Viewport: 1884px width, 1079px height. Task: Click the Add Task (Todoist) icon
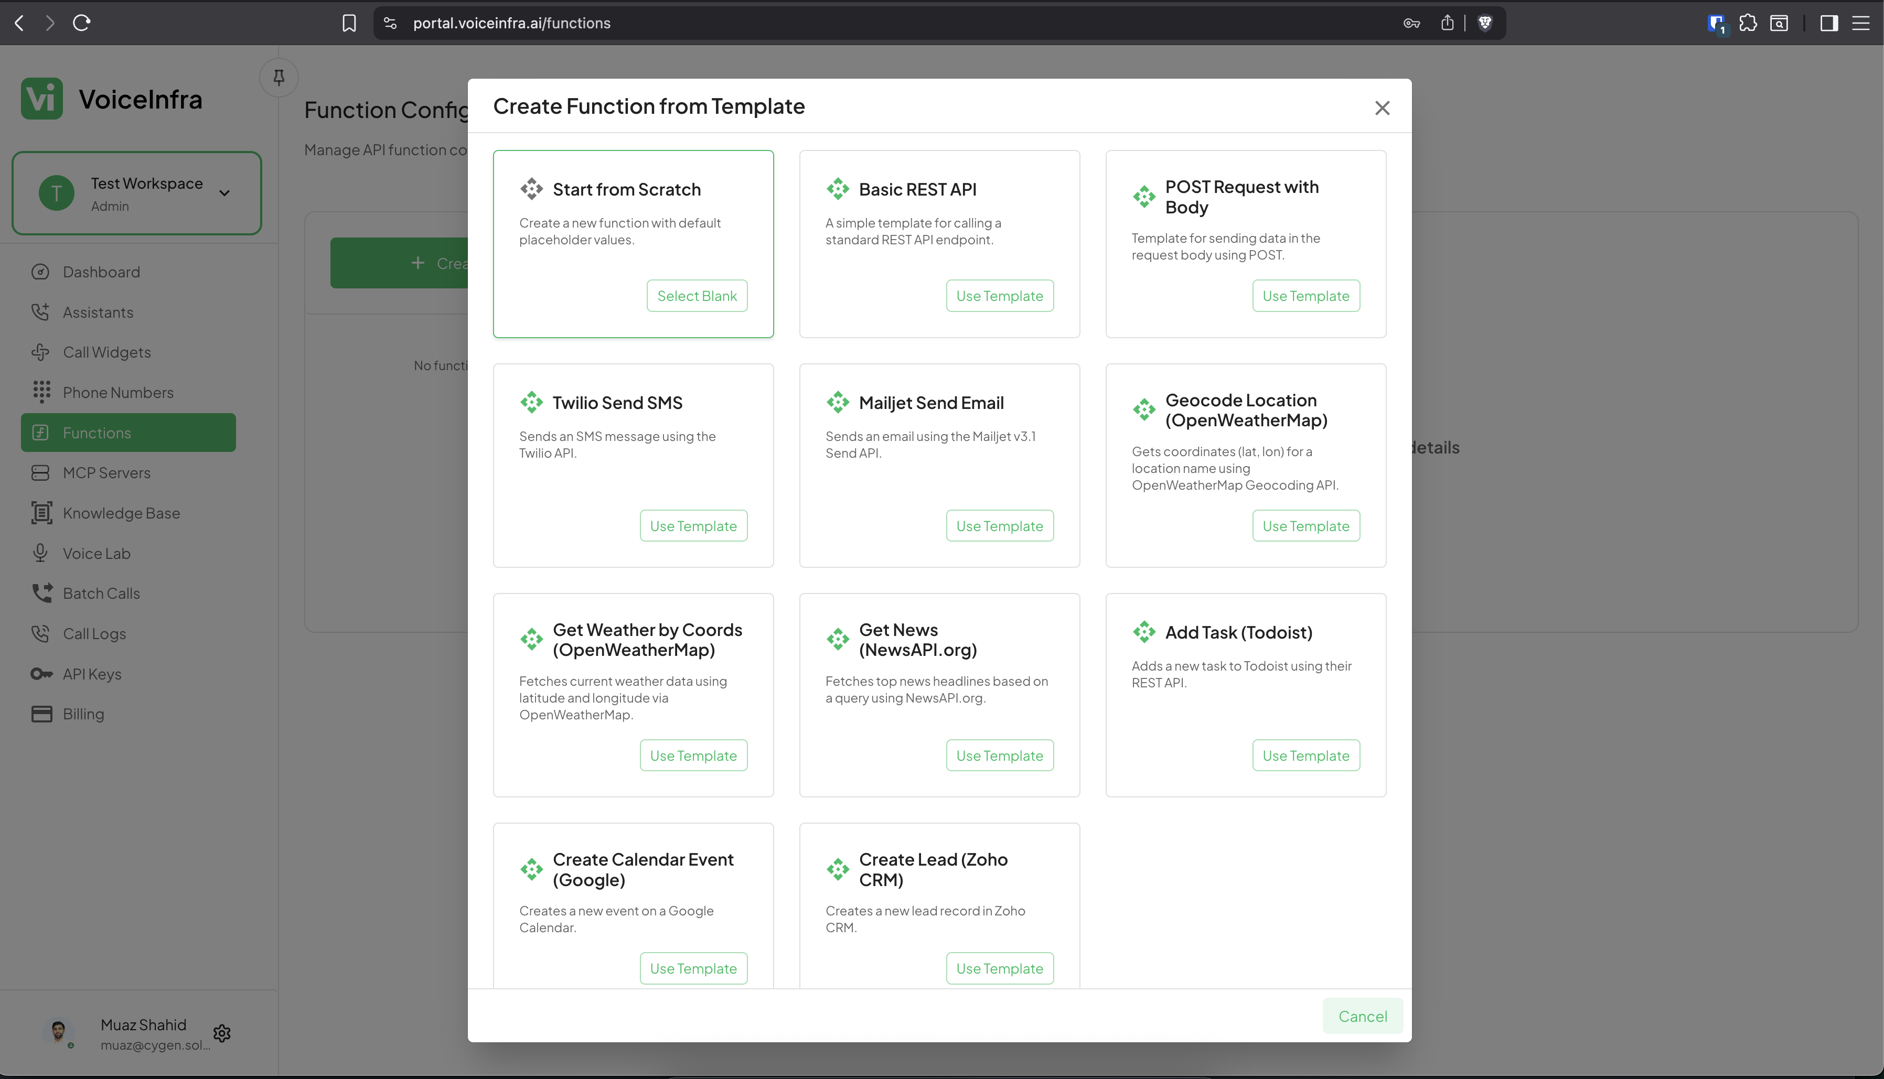[1143, 632]
